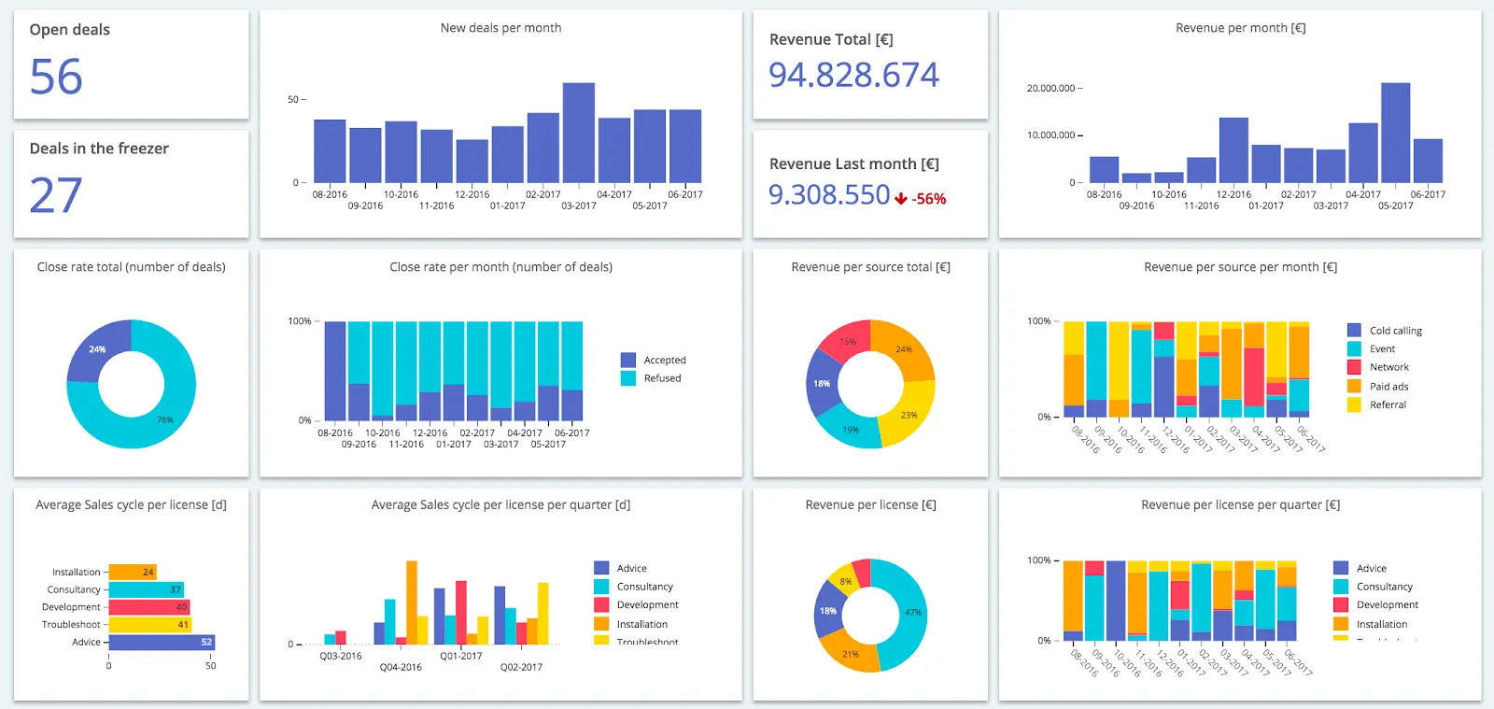This screenshot has width=1494, height=709.
Task: Click the Revenue per source per month title
Action: 1241,267
